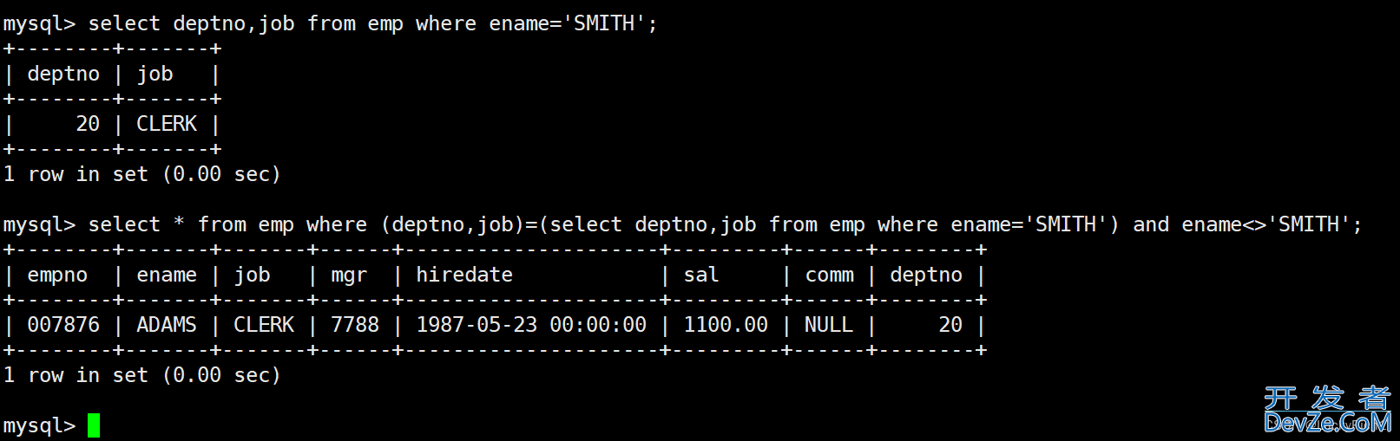Click the green cursor at the last mysql prompt
Viewport: 1400px width, 441px height.
click(x=94, y=425)
